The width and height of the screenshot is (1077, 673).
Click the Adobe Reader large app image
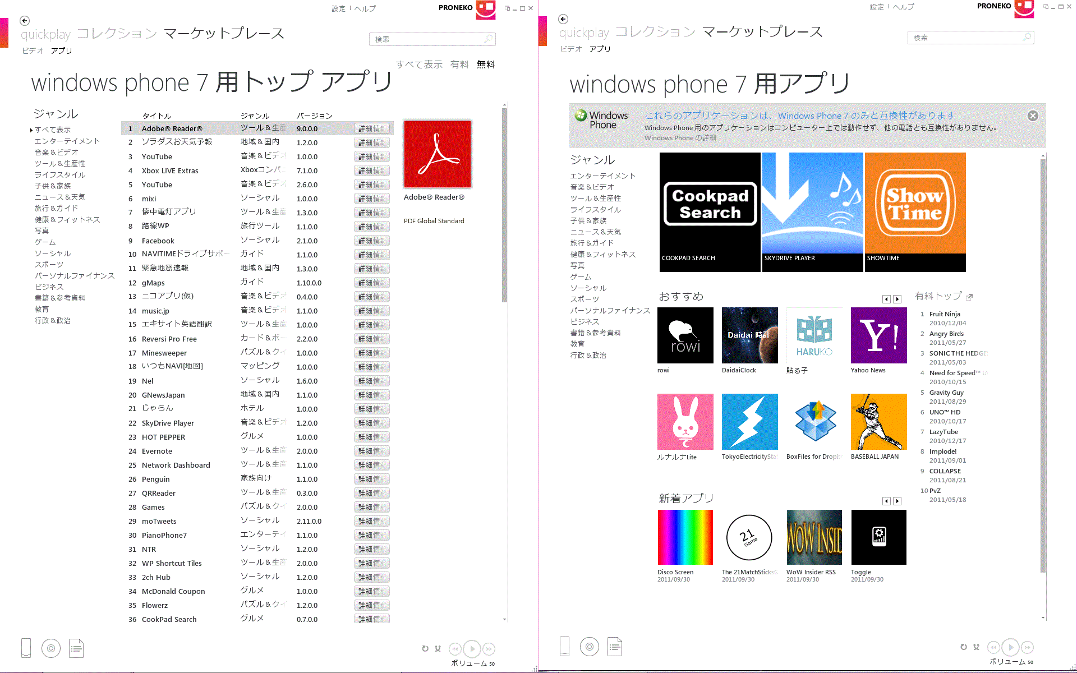(x=438, y=154)
